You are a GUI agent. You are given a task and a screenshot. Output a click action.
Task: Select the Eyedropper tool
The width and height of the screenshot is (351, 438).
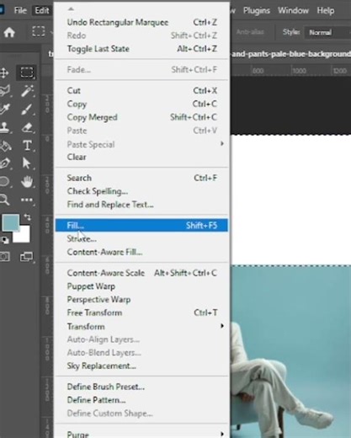coord(4,109)
